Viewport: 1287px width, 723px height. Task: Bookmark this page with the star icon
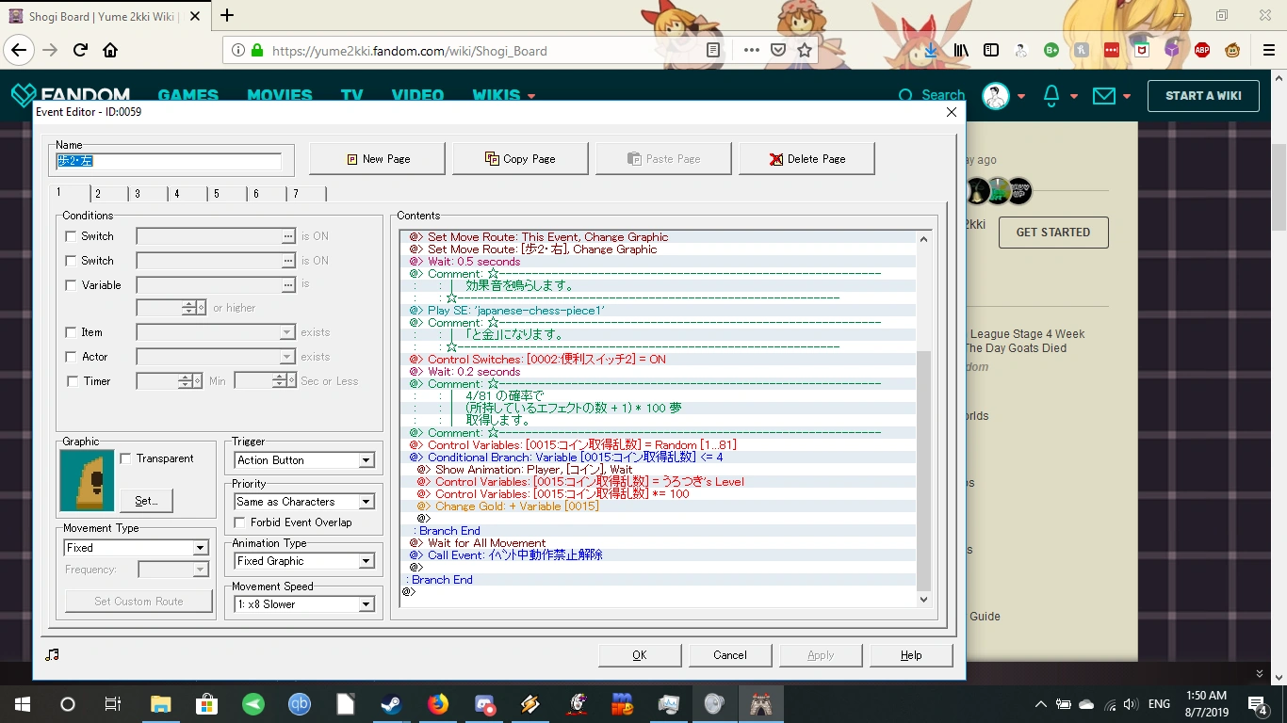pyautogui.click(x=805, y=50)
